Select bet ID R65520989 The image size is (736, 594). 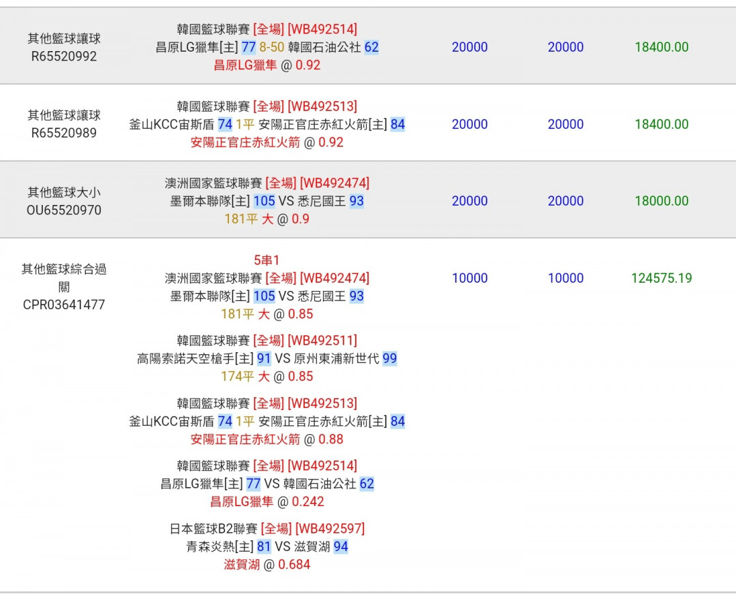click(x=64, y=134)
